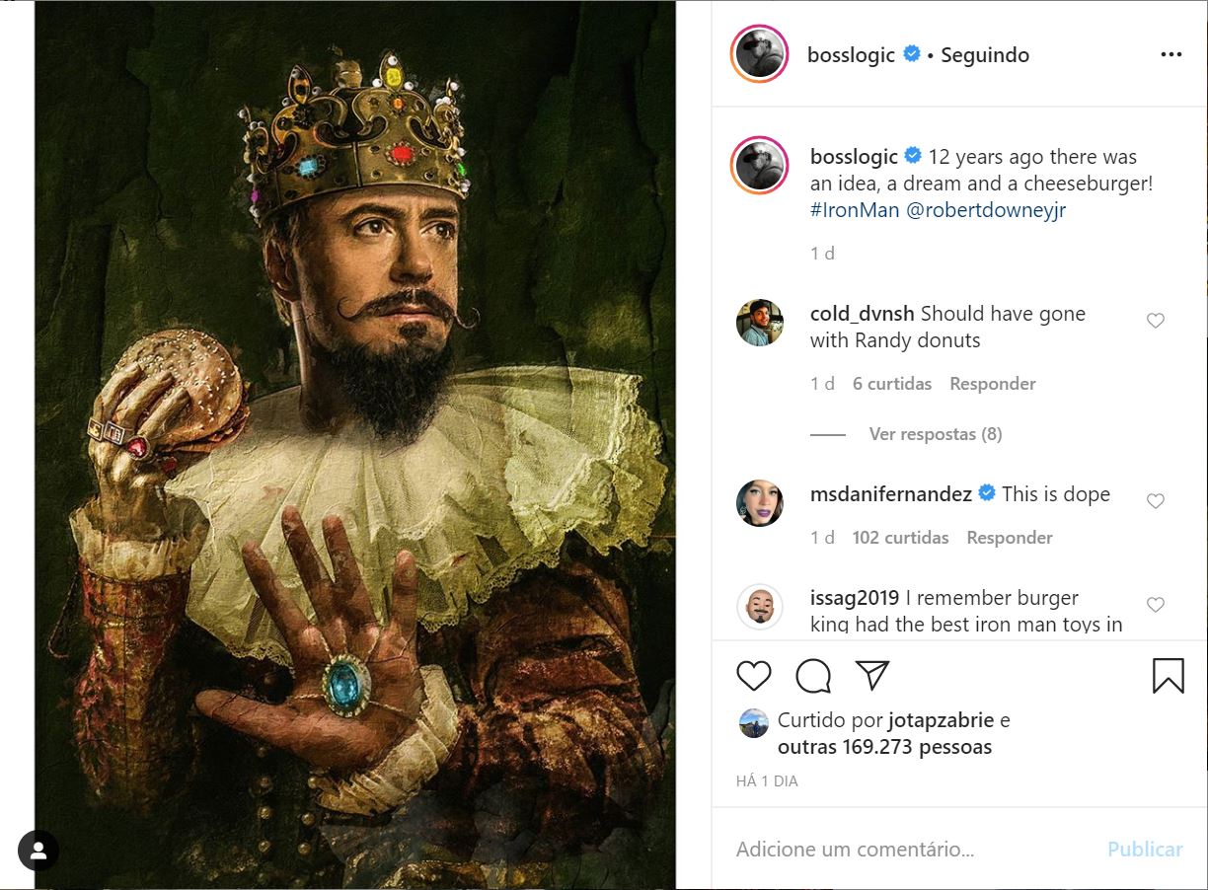1208x890 pixels.
Task: Share post via paper plane icon
Action: click(872, 675)
